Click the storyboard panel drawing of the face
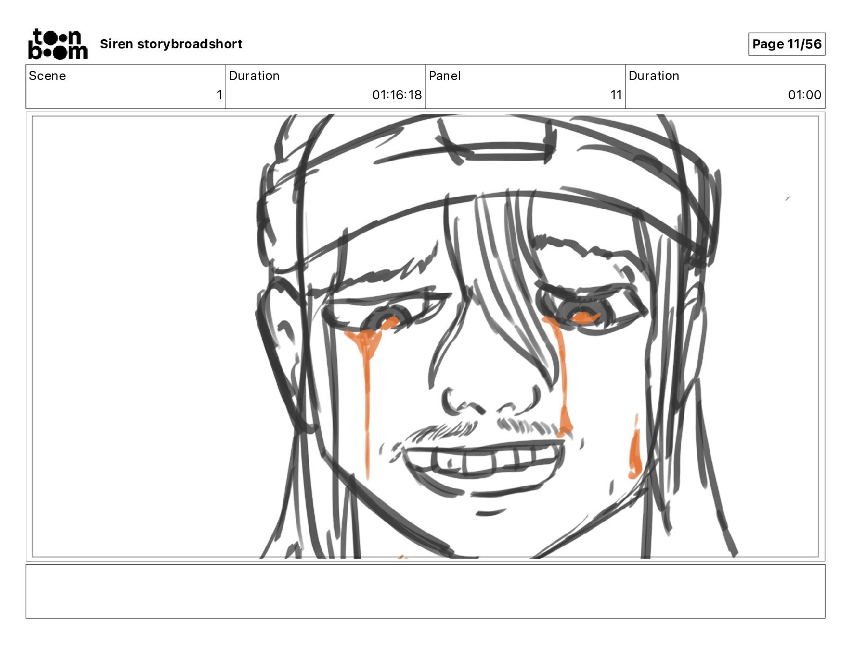851x657 pixels. coord(425,337)
